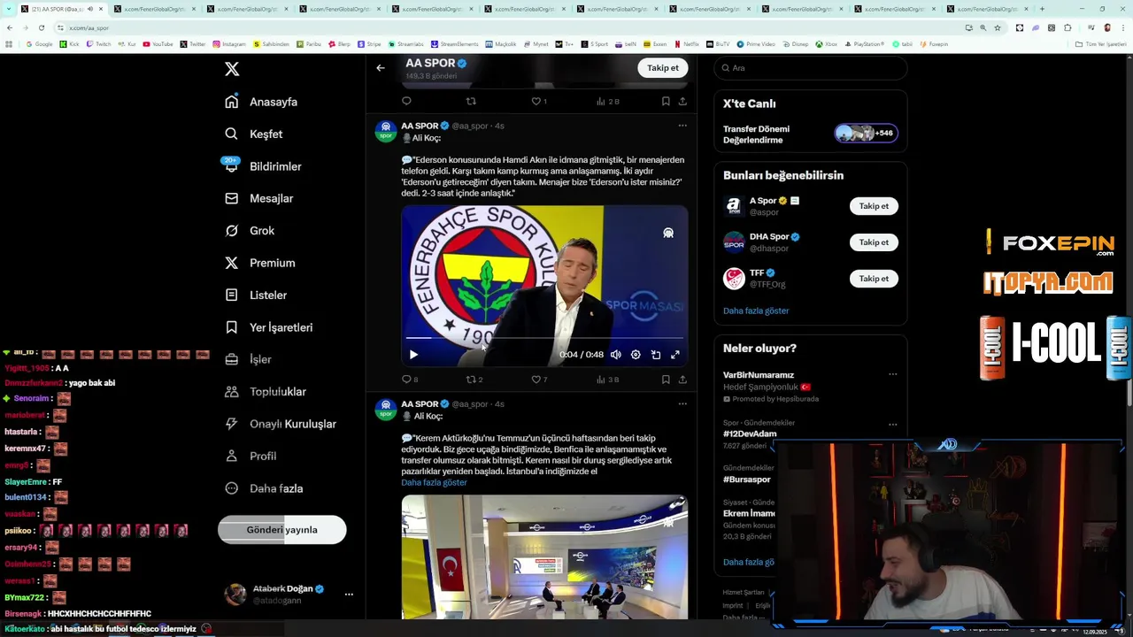Open Listeler lists page
This screenshot has height=637, width=1133.
click(256, 295)
